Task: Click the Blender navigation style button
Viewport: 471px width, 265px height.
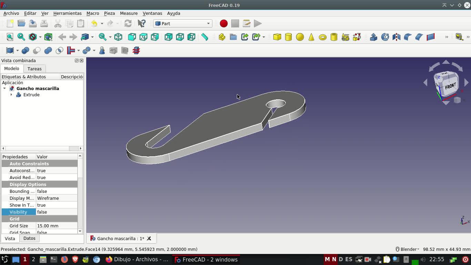Action: point(408,249)
